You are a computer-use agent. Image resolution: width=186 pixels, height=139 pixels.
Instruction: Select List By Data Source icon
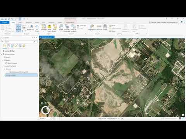9,46
